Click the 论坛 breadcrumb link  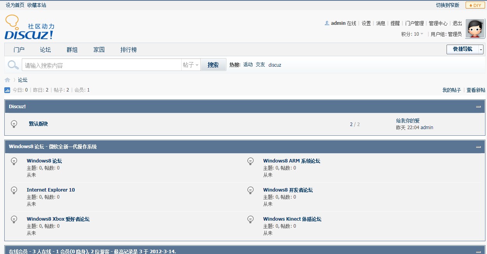[x=23, y=80]
